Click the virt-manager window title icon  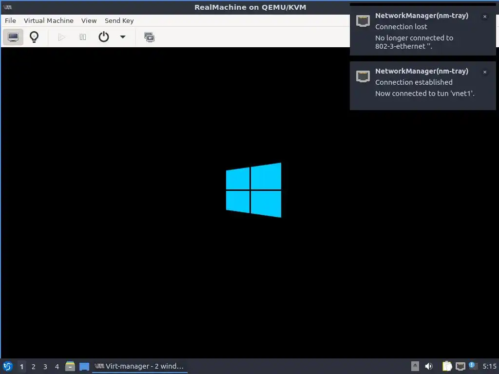pyautogui.click(x=8, y=7)
